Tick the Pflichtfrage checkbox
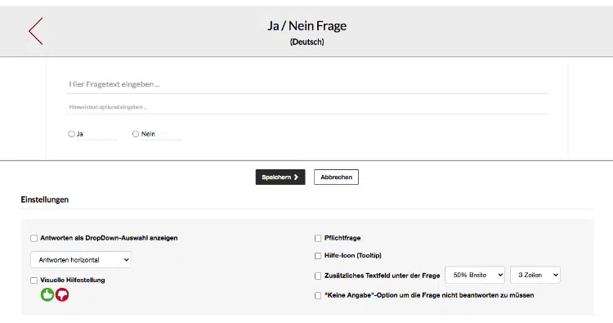This screenshot has width=613, height=323. (x=318, y=238)
